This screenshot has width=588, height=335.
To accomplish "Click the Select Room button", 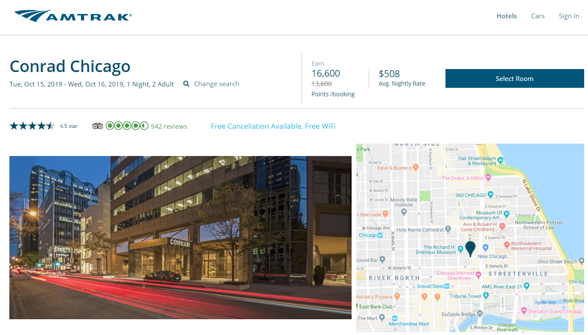I will click(515, 78).
